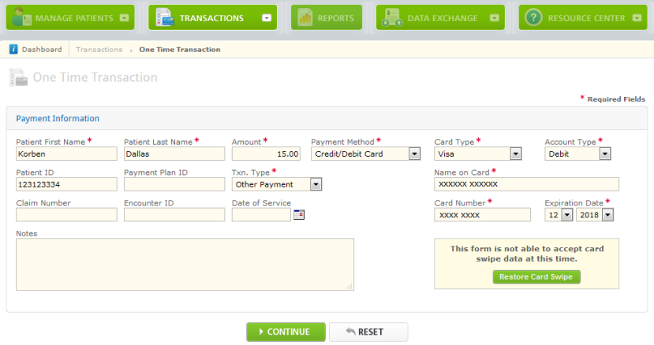Viewport: 654px width, 345px height.
Task: Click the One Time Transaction header icon
Action: 17,77
